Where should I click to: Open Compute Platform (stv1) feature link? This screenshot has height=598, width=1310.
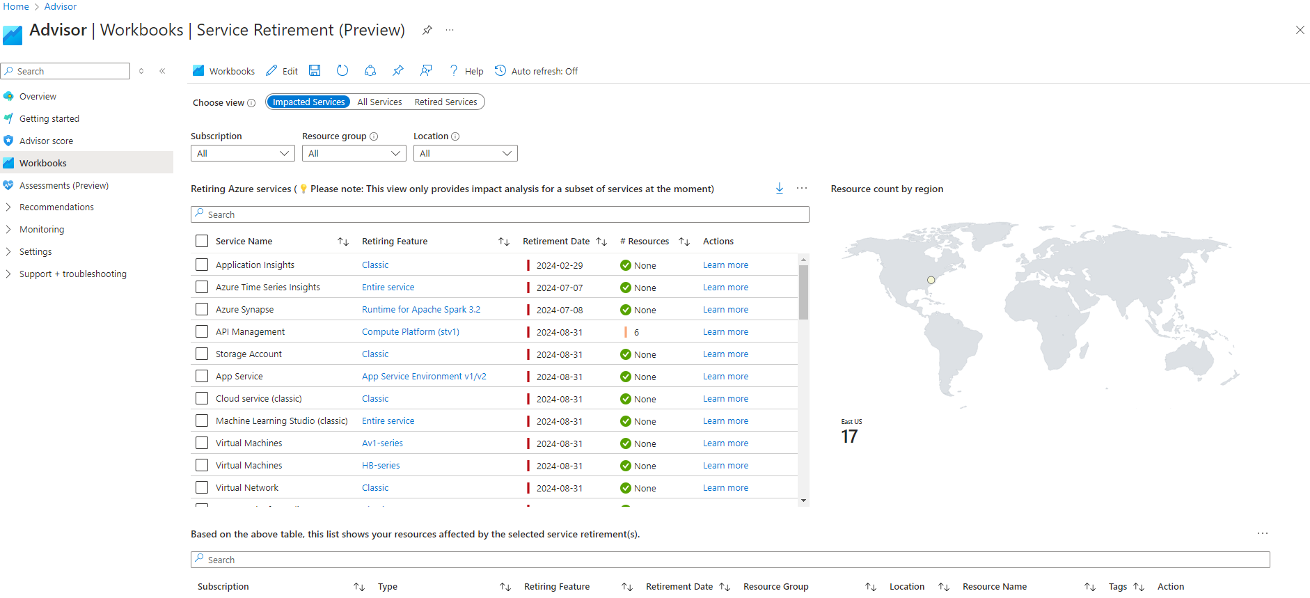point(411,332)
